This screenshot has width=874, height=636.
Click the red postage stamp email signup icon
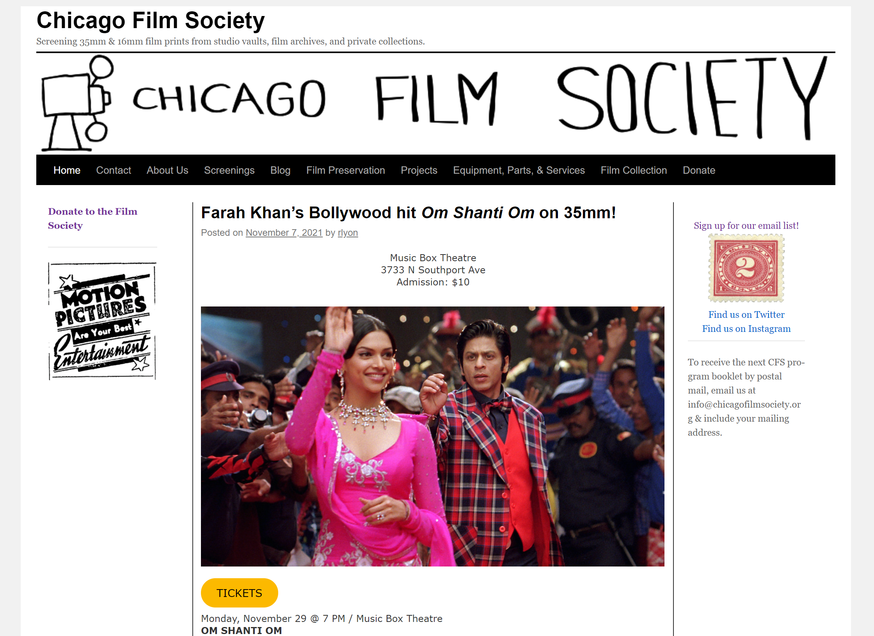point(746,268)
